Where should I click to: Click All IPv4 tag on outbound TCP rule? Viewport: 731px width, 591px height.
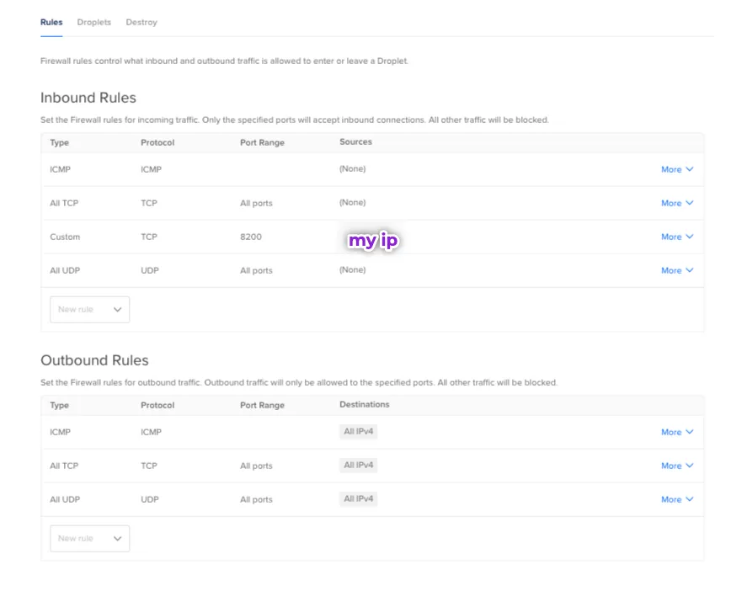pyautogui.click(x=359, y=465)
